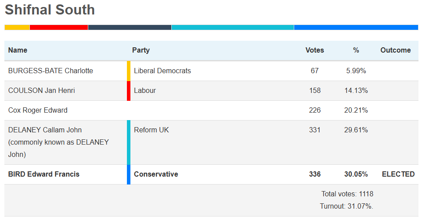Click the Party column header

pos(141,50)
